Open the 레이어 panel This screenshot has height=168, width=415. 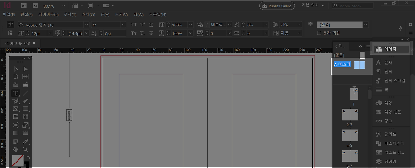386,161
